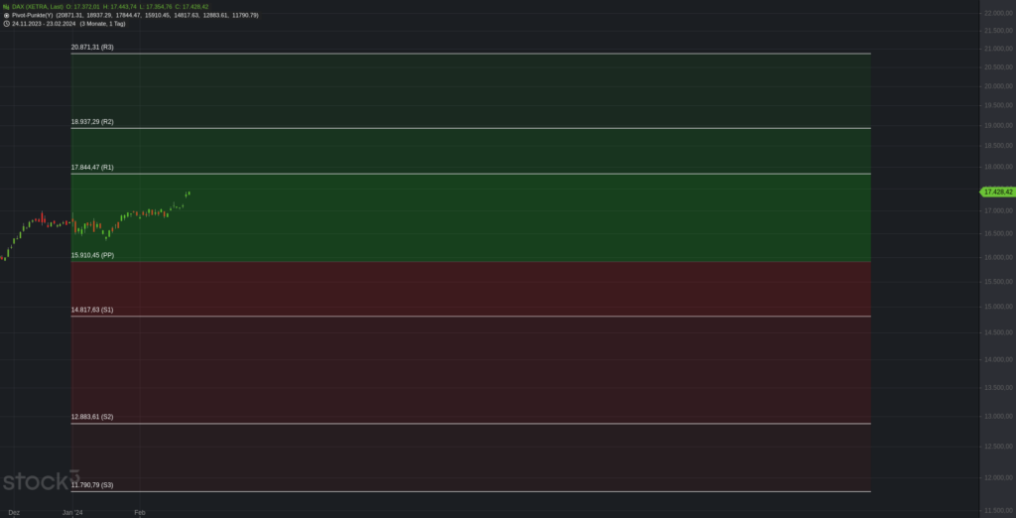
Task: Select the 15.910,45 (PP) pivot label
Action: click(x=92, y=255)
